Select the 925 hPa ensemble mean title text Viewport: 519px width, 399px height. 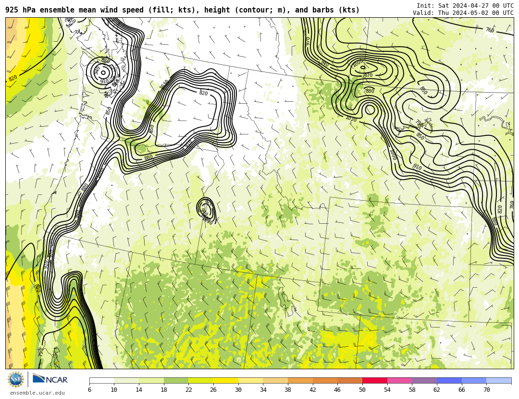(183, 10)
